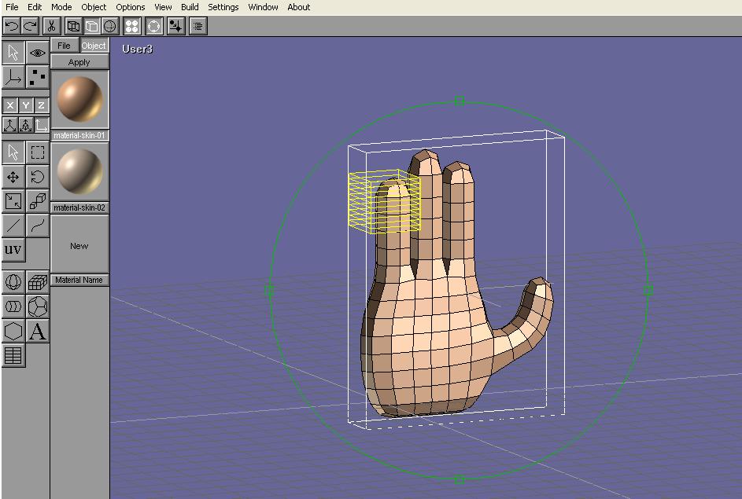The image size is (742, 499).
Task: Open the Settings menu
Action: pos(223,7)
